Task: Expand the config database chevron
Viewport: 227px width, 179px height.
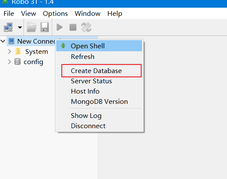Action: pyautogui.click(x=9, y=62)
